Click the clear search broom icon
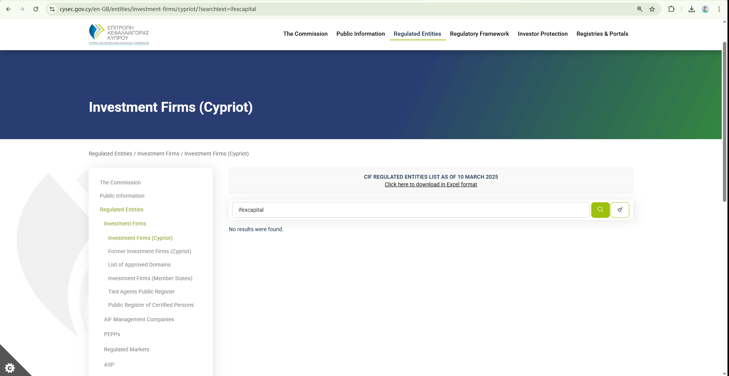Screen dimensions: 729x376 [620, 210]
